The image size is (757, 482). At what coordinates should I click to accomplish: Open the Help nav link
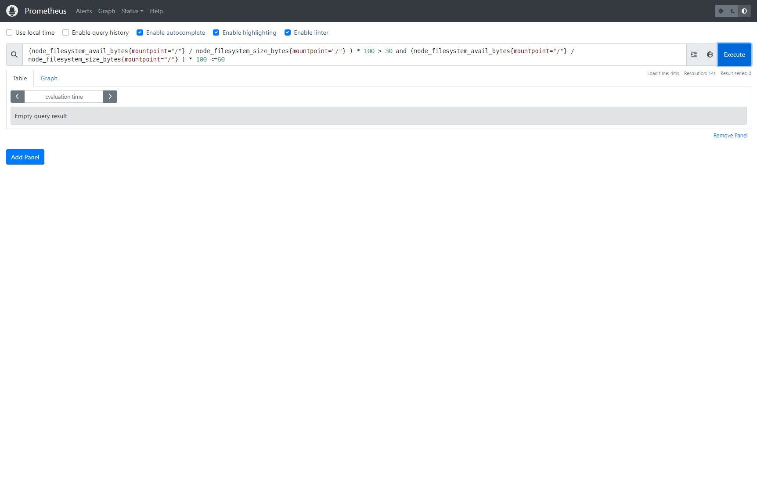156,11
